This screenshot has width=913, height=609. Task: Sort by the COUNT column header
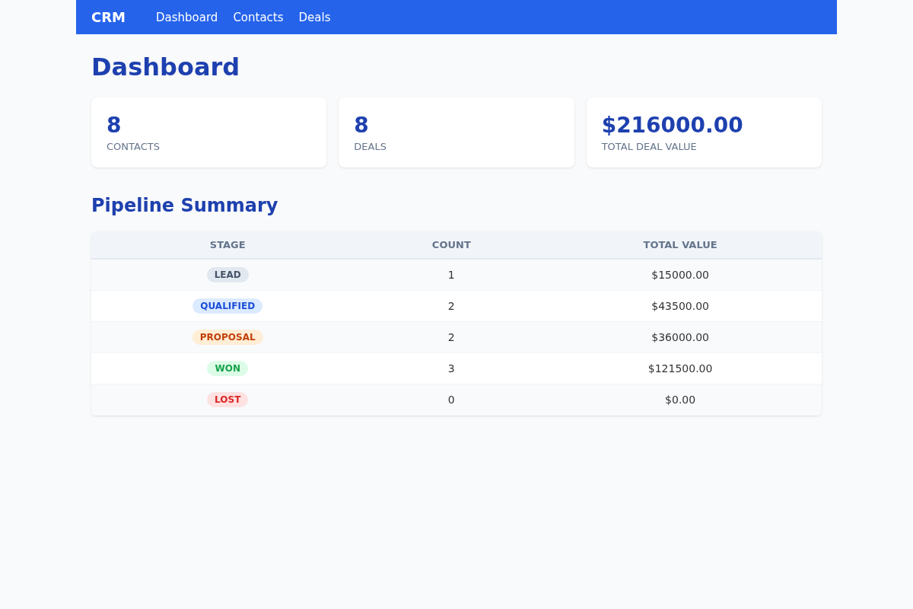tap(451, 244)
